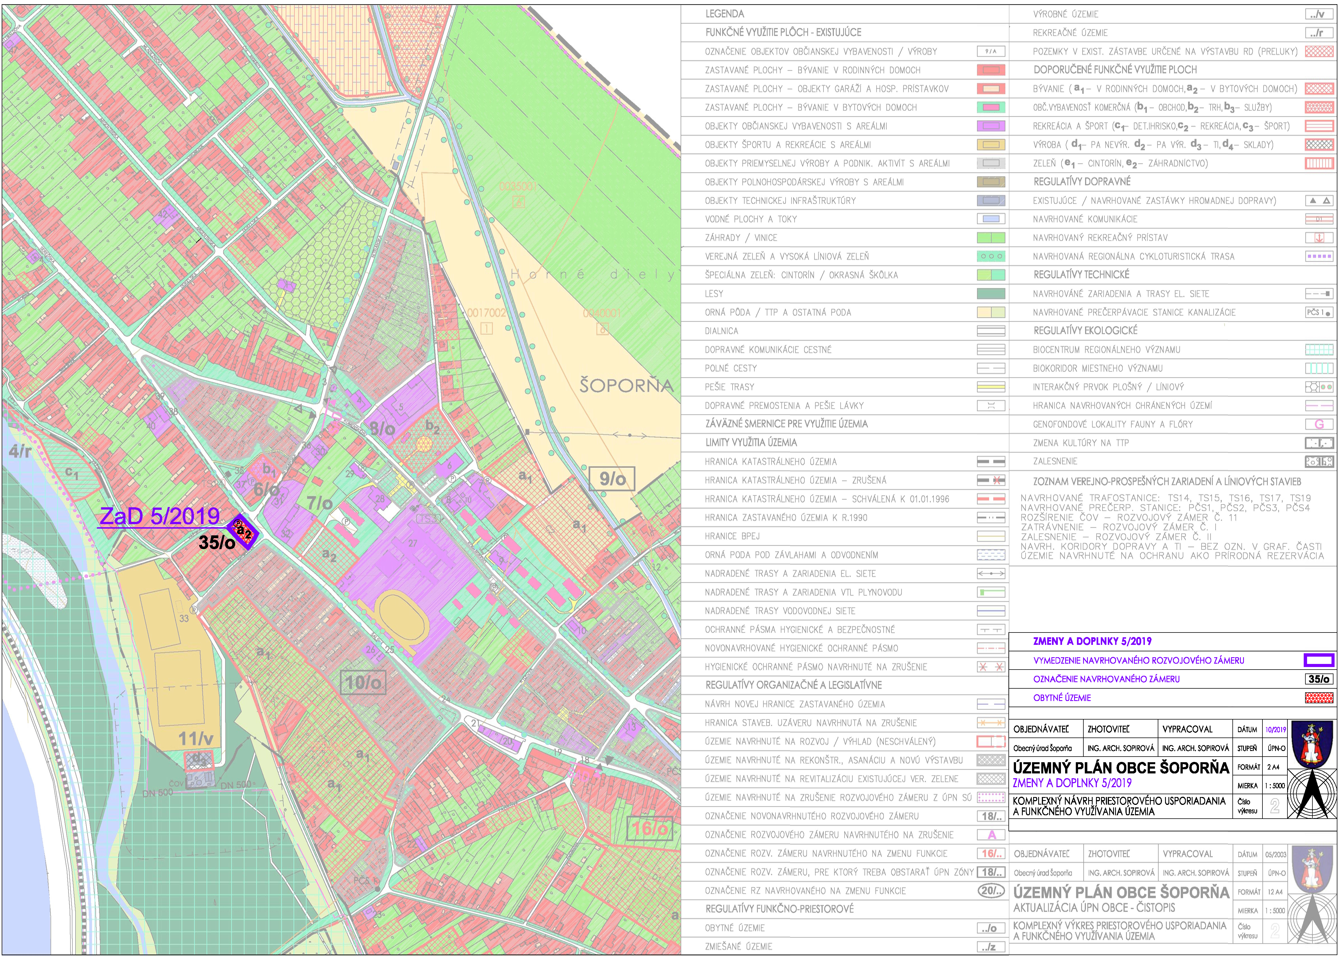Click the 35/o diamond marker on map
This screenshot has width=1343, height=959.
[x=243, y=531]
